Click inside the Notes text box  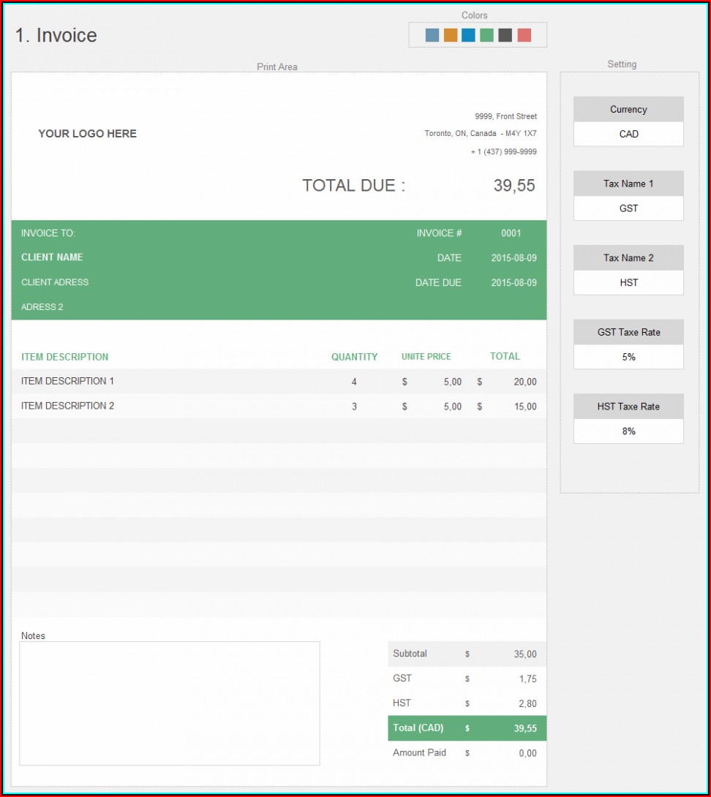tap(170, 703)
